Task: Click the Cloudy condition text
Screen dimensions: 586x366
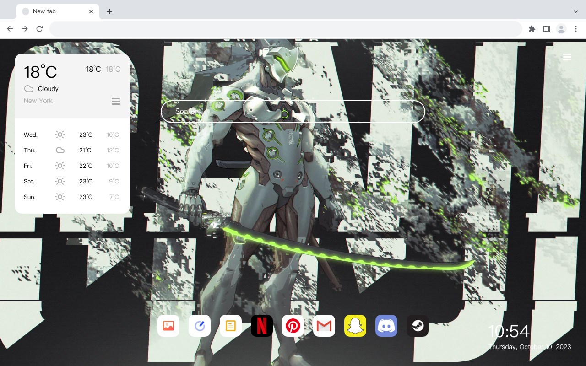Action: click(x=48, y=89)
